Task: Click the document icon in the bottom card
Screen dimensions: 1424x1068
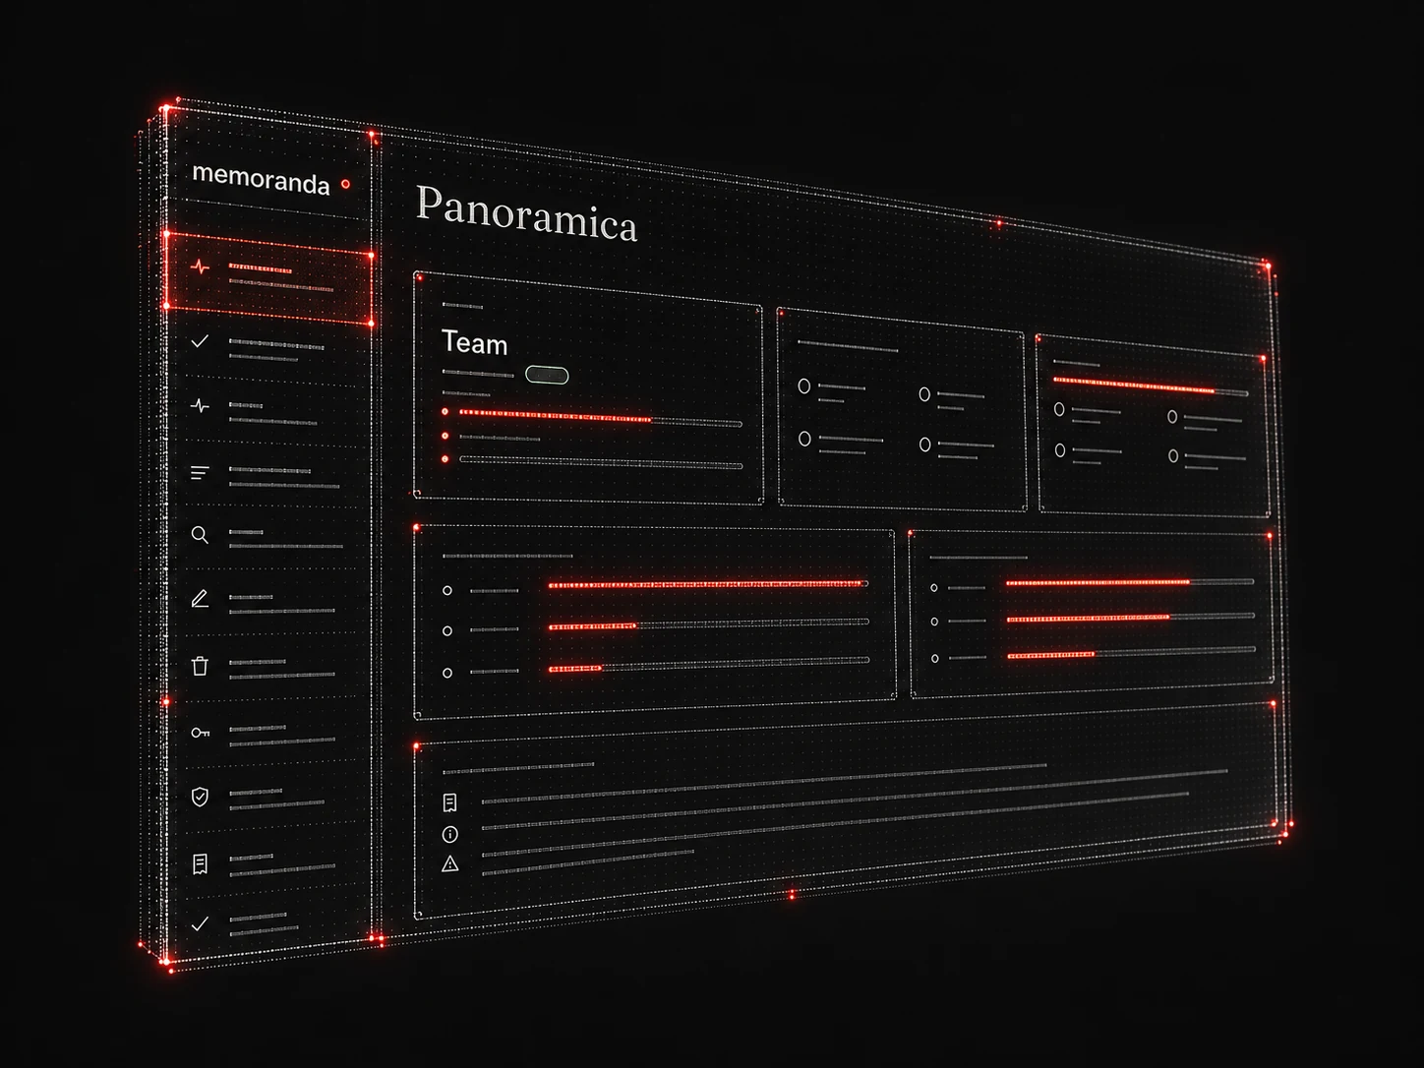Action: coord(450,803)
